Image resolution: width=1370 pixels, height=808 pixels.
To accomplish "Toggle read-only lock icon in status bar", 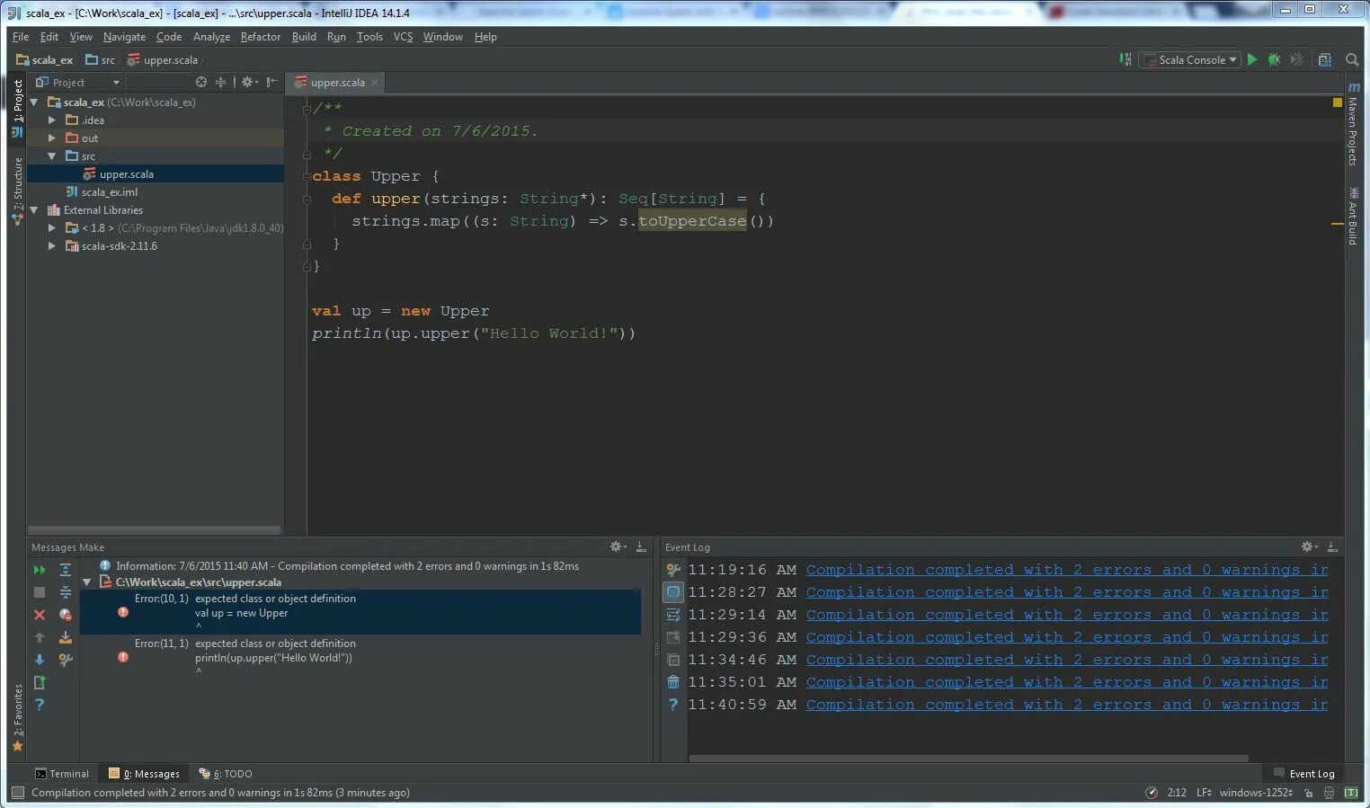I will point(1308,793).
